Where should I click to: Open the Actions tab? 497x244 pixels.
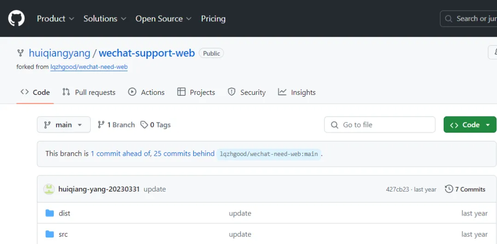(x=146, y=92)
